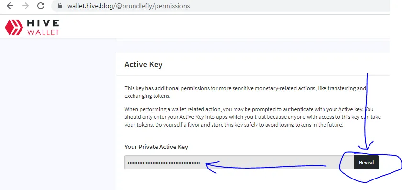Click the browser forward arrow

click(x=25, y=6)
